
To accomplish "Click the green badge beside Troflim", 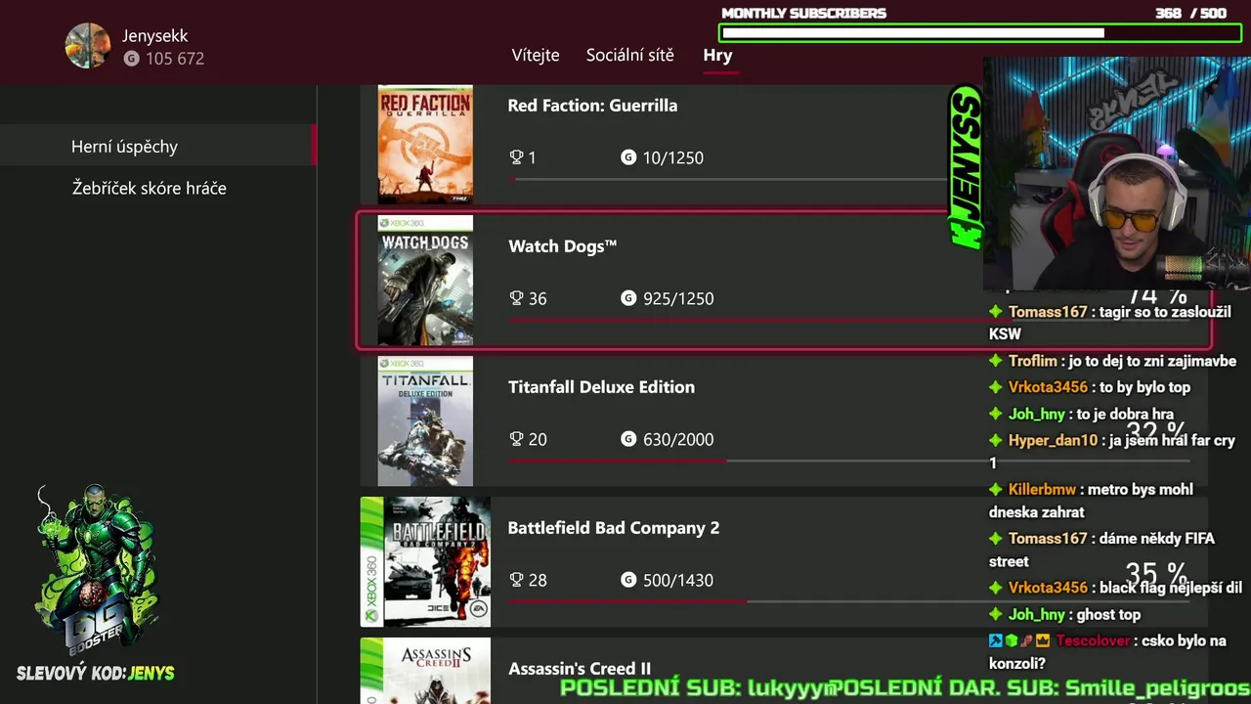I will point(996,361).
